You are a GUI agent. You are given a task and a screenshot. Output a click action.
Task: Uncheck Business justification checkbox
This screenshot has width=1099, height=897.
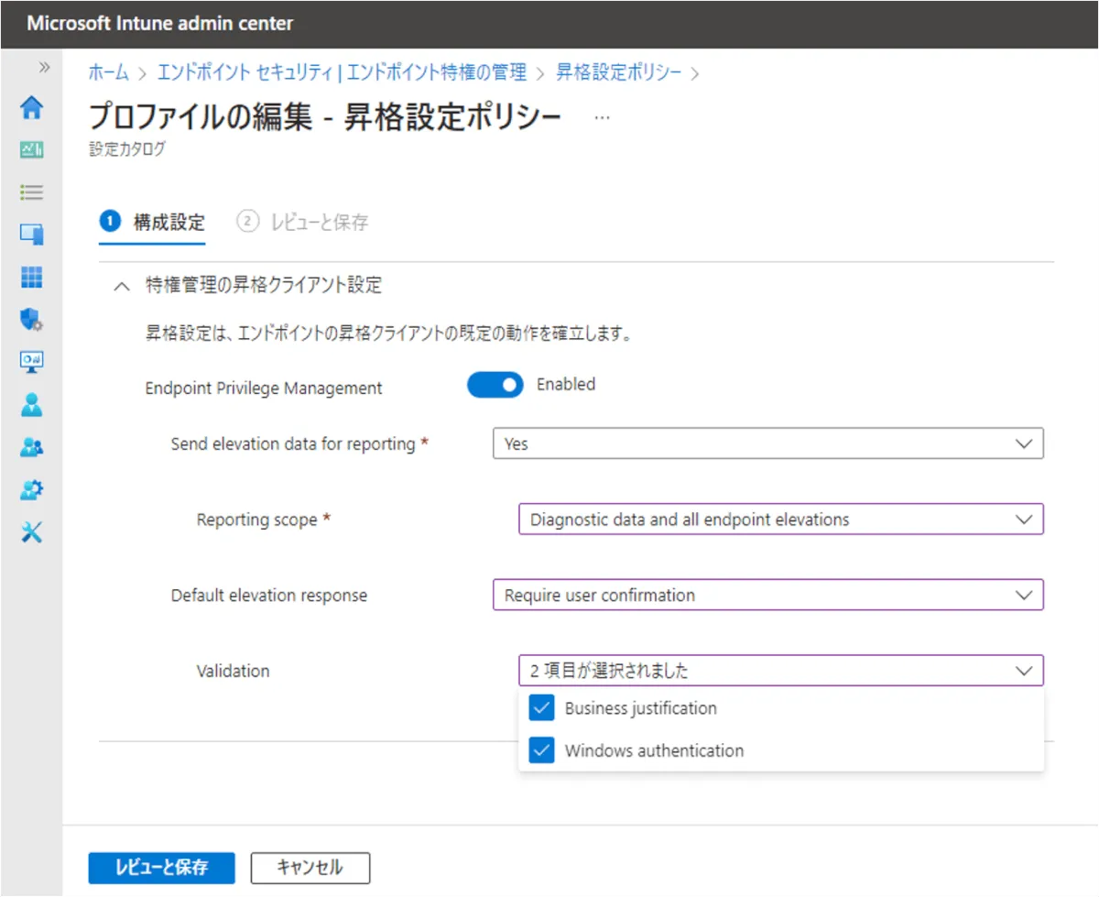(x=542, y=708)
